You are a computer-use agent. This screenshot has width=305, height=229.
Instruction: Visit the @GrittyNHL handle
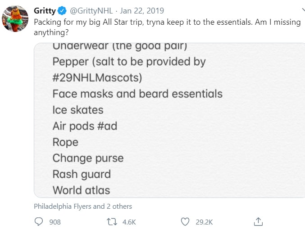click(x=91, y=11)
